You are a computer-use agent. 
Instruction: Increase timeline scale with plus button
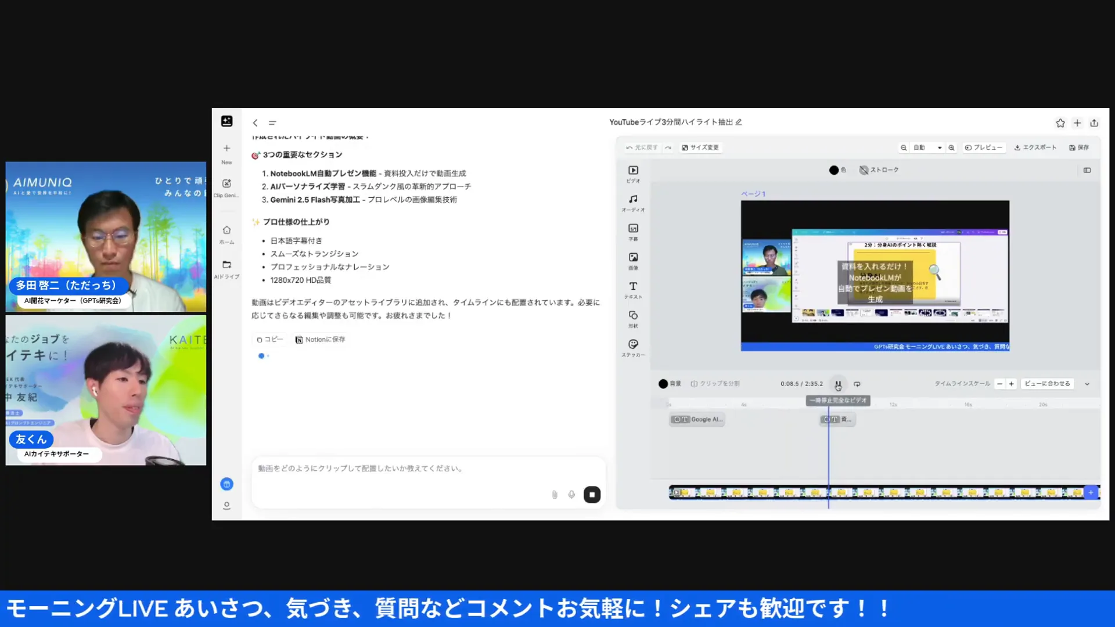tap(1012, 384)
